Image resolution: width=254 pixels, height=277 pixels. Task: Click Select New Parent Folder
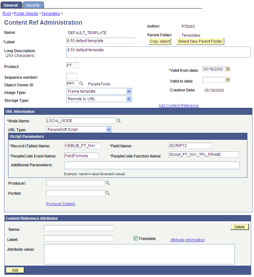200,41
